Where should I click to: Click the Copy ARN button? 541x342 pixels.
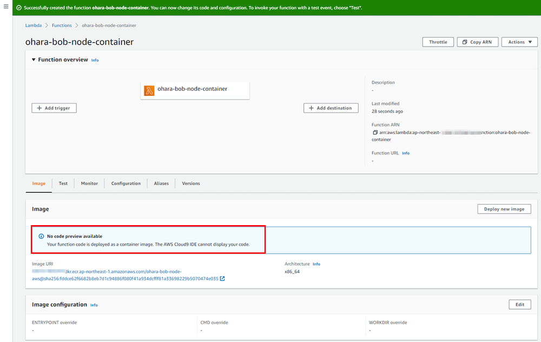(477, 42)
